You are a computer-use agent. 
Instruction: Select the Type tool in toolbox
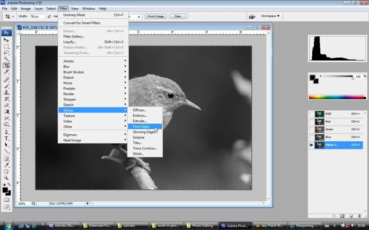(x=6, y=138)
